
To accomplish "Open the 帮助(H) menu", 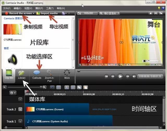I will (x=61, y=8).
